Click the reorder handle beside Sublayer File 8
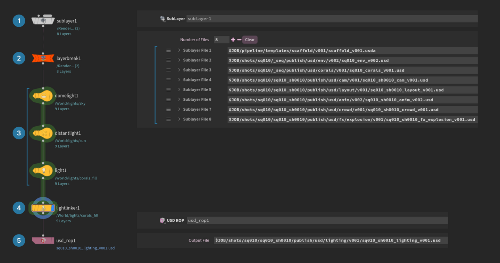500x263 pixels. pyautogui.click(x=168, y=119)
